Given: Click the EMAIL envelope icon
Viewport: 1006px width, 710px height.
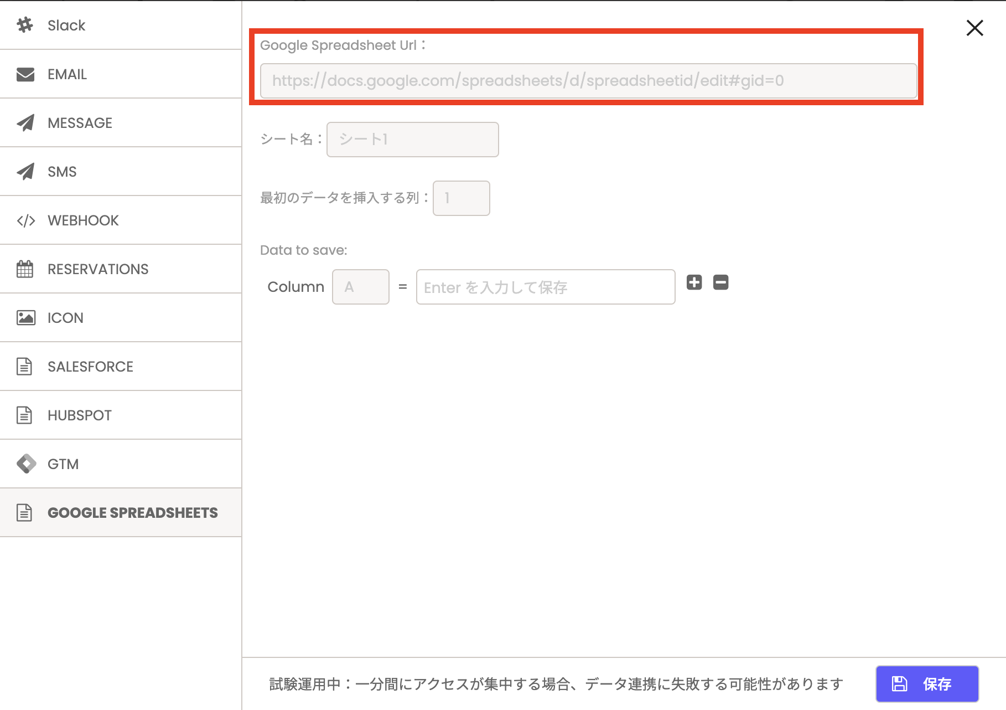Looking at the screenshot, I should pyautogui.click(x=25, y=74).
